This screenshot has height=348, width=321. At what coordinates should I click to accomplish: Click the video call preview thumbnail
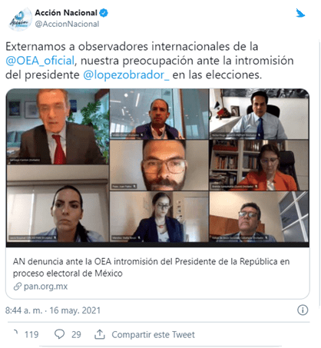click(x=157, y=167)
